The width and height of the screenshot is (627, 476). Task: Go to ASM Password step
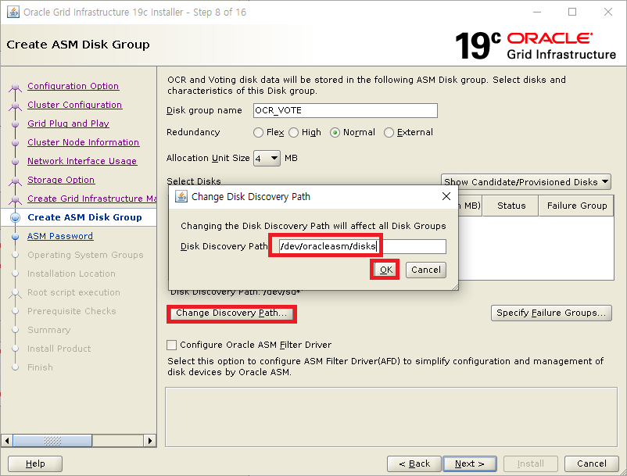click(60, 237)
